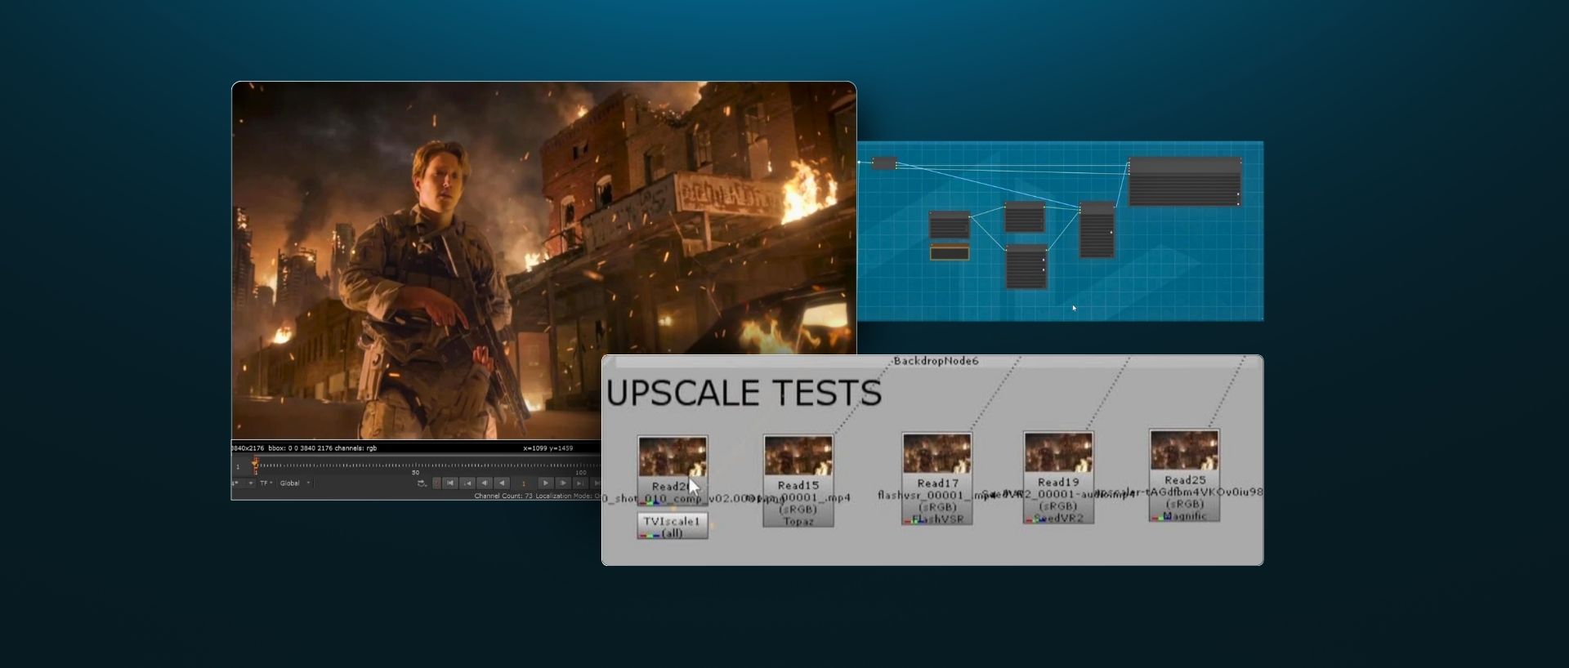
Task: Click the UPSCALE TESTS backdrop label
Action: (744, 393)
